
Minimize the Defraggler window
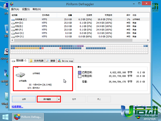pyautogui.click(x=134, y=4)
